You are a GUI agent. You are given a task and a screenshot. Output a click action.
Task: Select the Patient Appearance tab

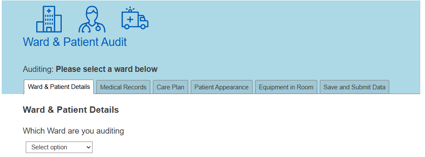pyautogui.click(x=221, y=87)
